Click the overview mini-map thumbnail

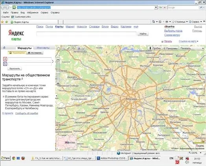[66, 143]
